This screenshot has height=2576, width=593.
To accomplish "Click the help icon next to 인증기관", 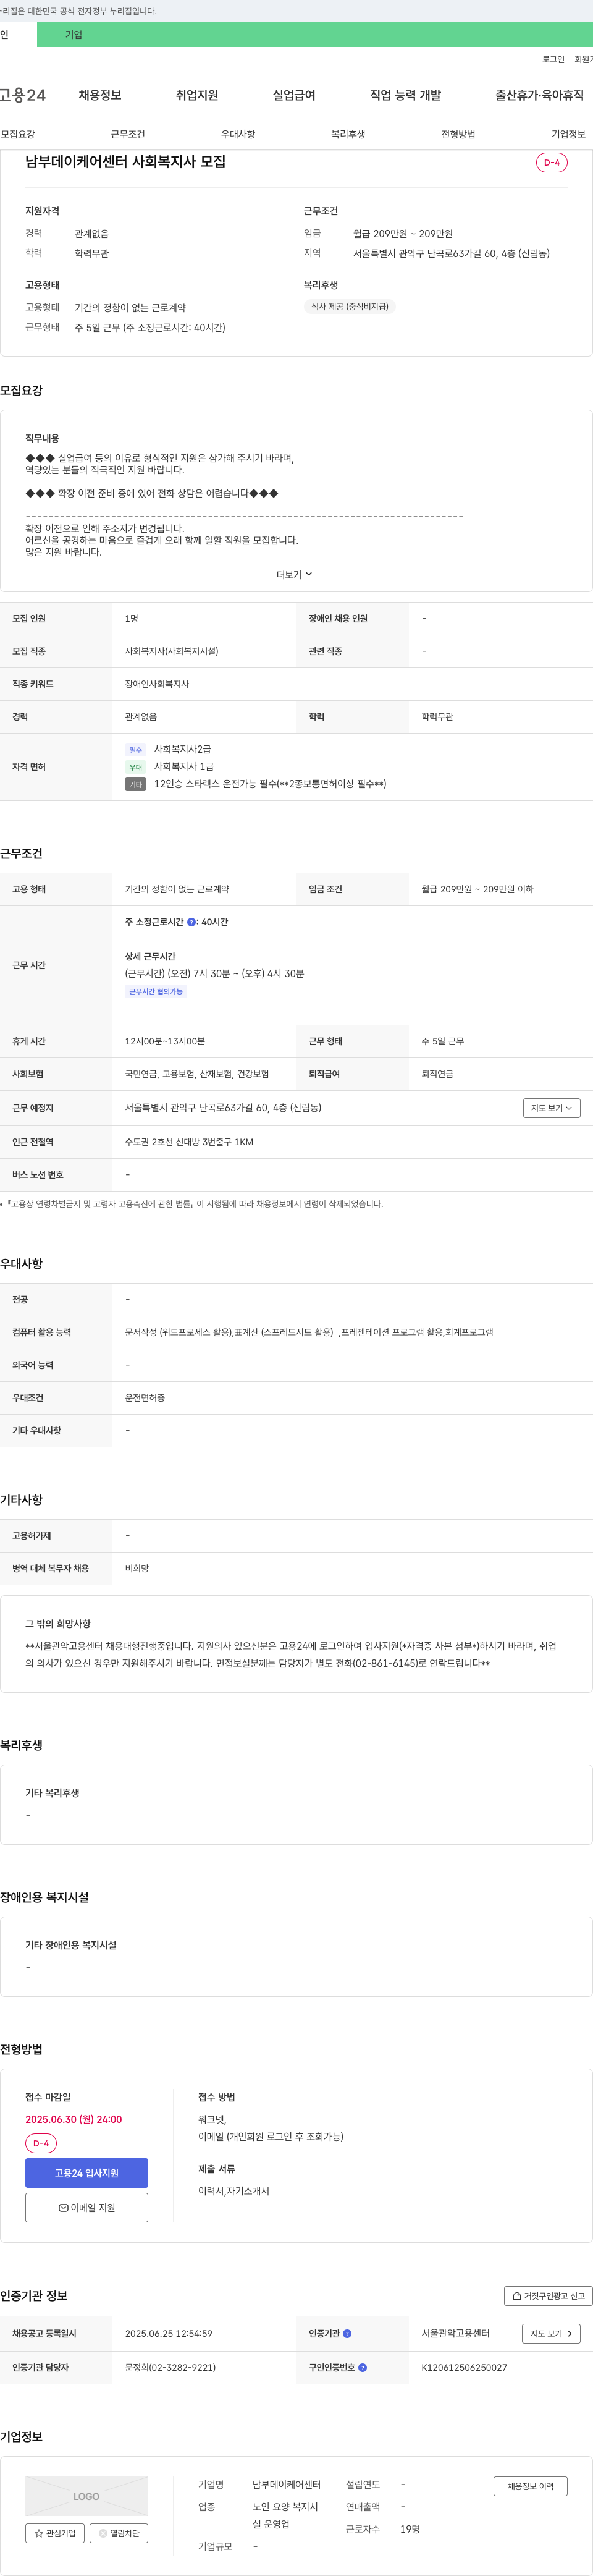I will (x=347, y=2333).
